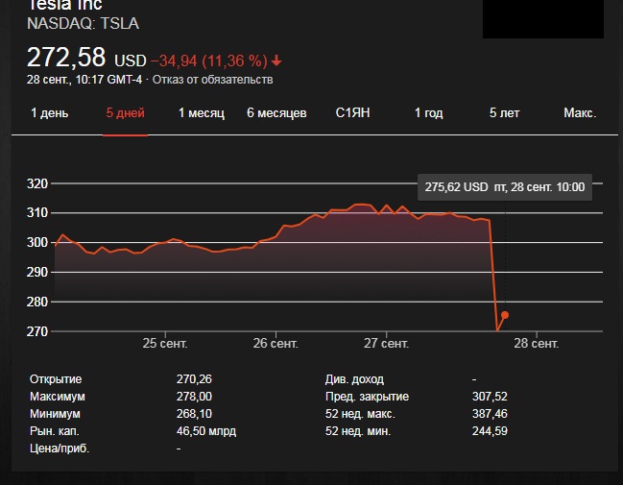623x485 pixels.
Task: Click the "27 сент." axis date label
Action: point(386,343)
